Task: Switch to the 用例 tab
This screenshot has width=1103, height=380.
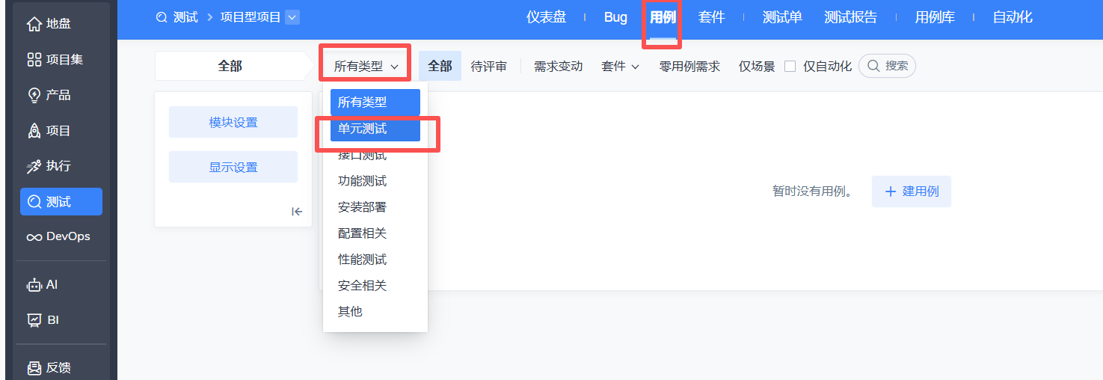Action: coord(663,17)
